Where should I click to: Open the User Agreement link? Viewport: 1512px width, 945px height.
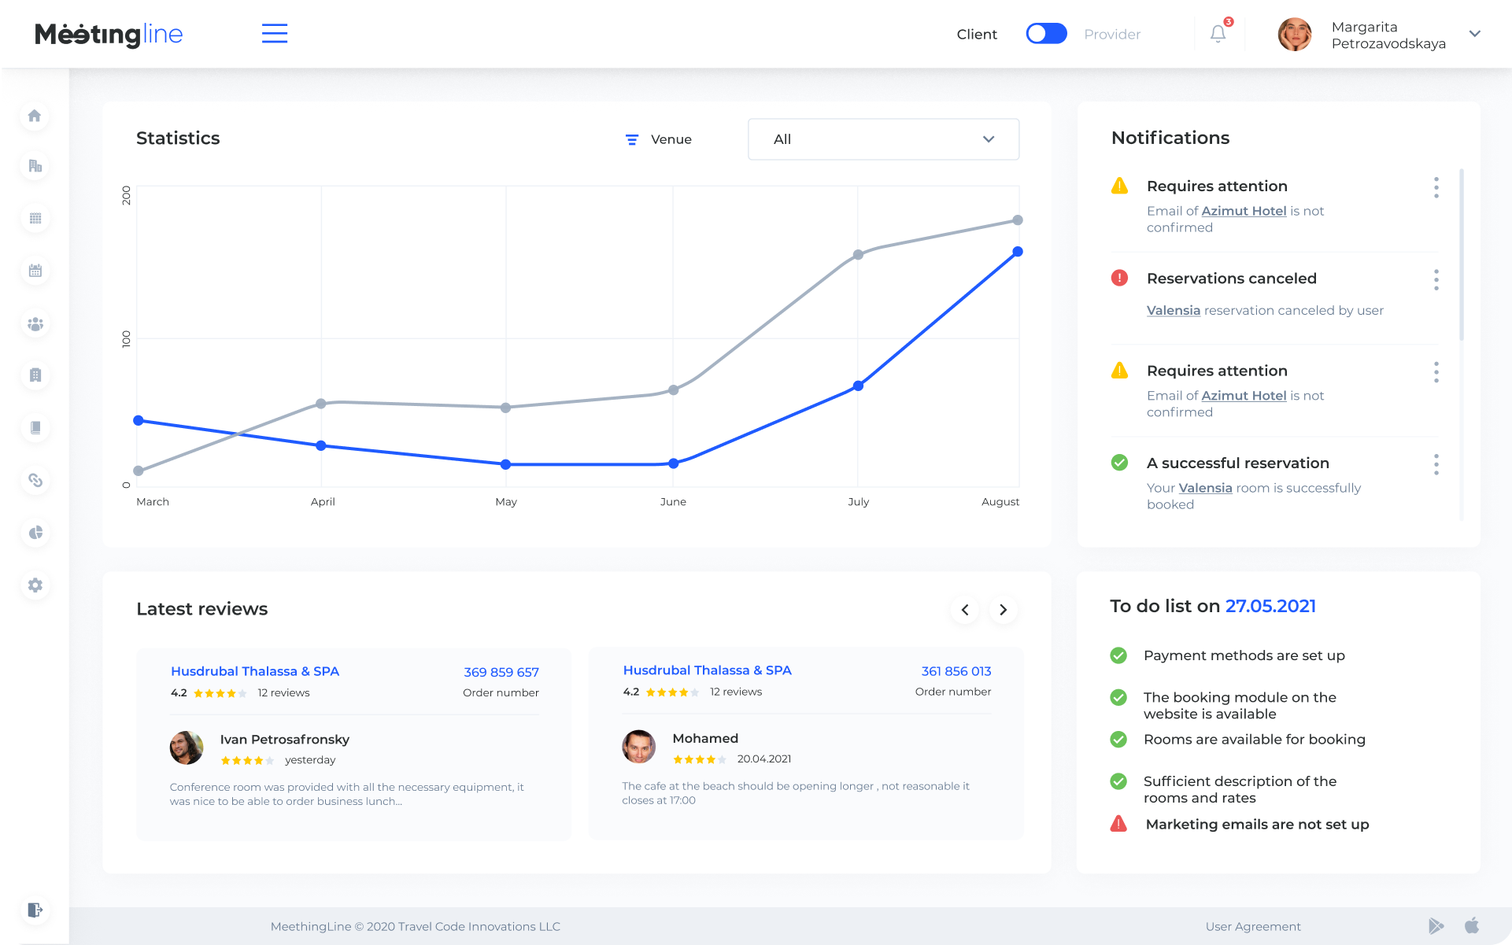[1252, 926]
